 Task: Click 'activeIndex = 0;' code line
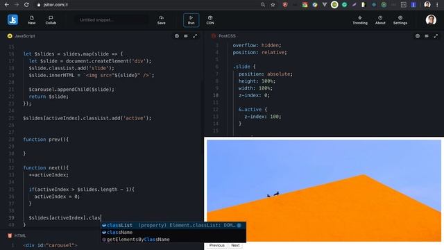point(57,197)
